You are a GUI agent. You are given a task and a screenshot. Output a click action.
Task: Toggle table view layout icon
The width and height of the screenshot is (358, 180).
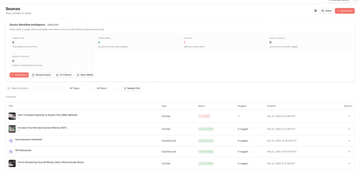316,11
